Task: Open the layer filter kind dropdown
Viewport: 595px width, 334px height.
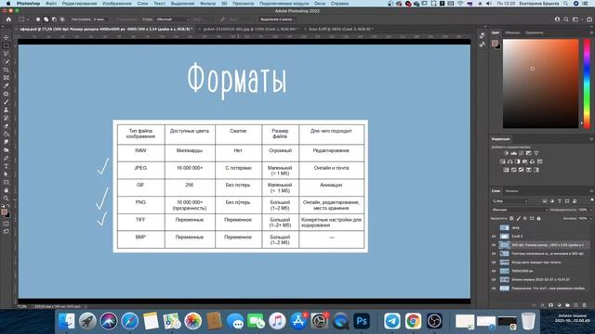Action: click(x=509, y=201)
